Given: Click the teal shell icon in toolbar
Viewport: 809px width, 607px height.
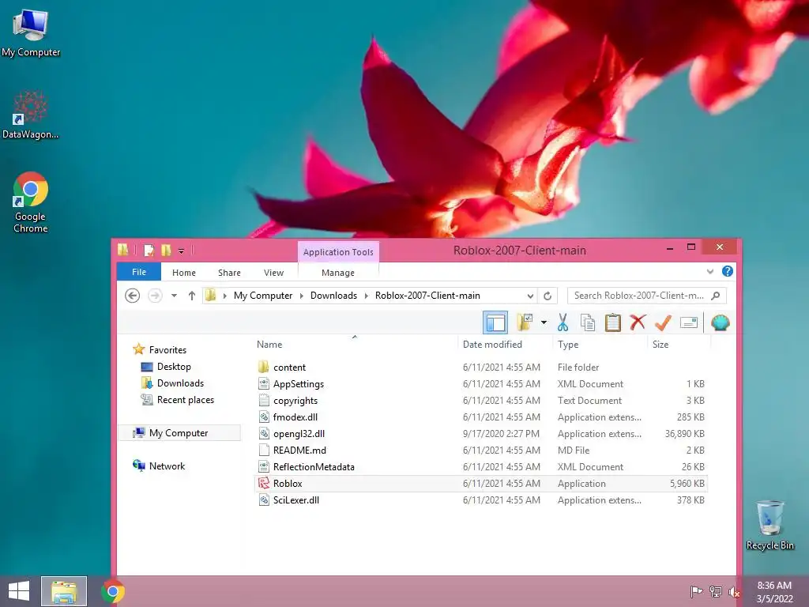Looking at the screenshot, I should (x=720, y=322).
